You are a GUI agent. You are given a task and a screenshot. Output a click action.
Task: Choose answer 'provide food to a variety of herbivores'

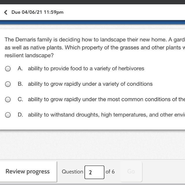[86, 69]
